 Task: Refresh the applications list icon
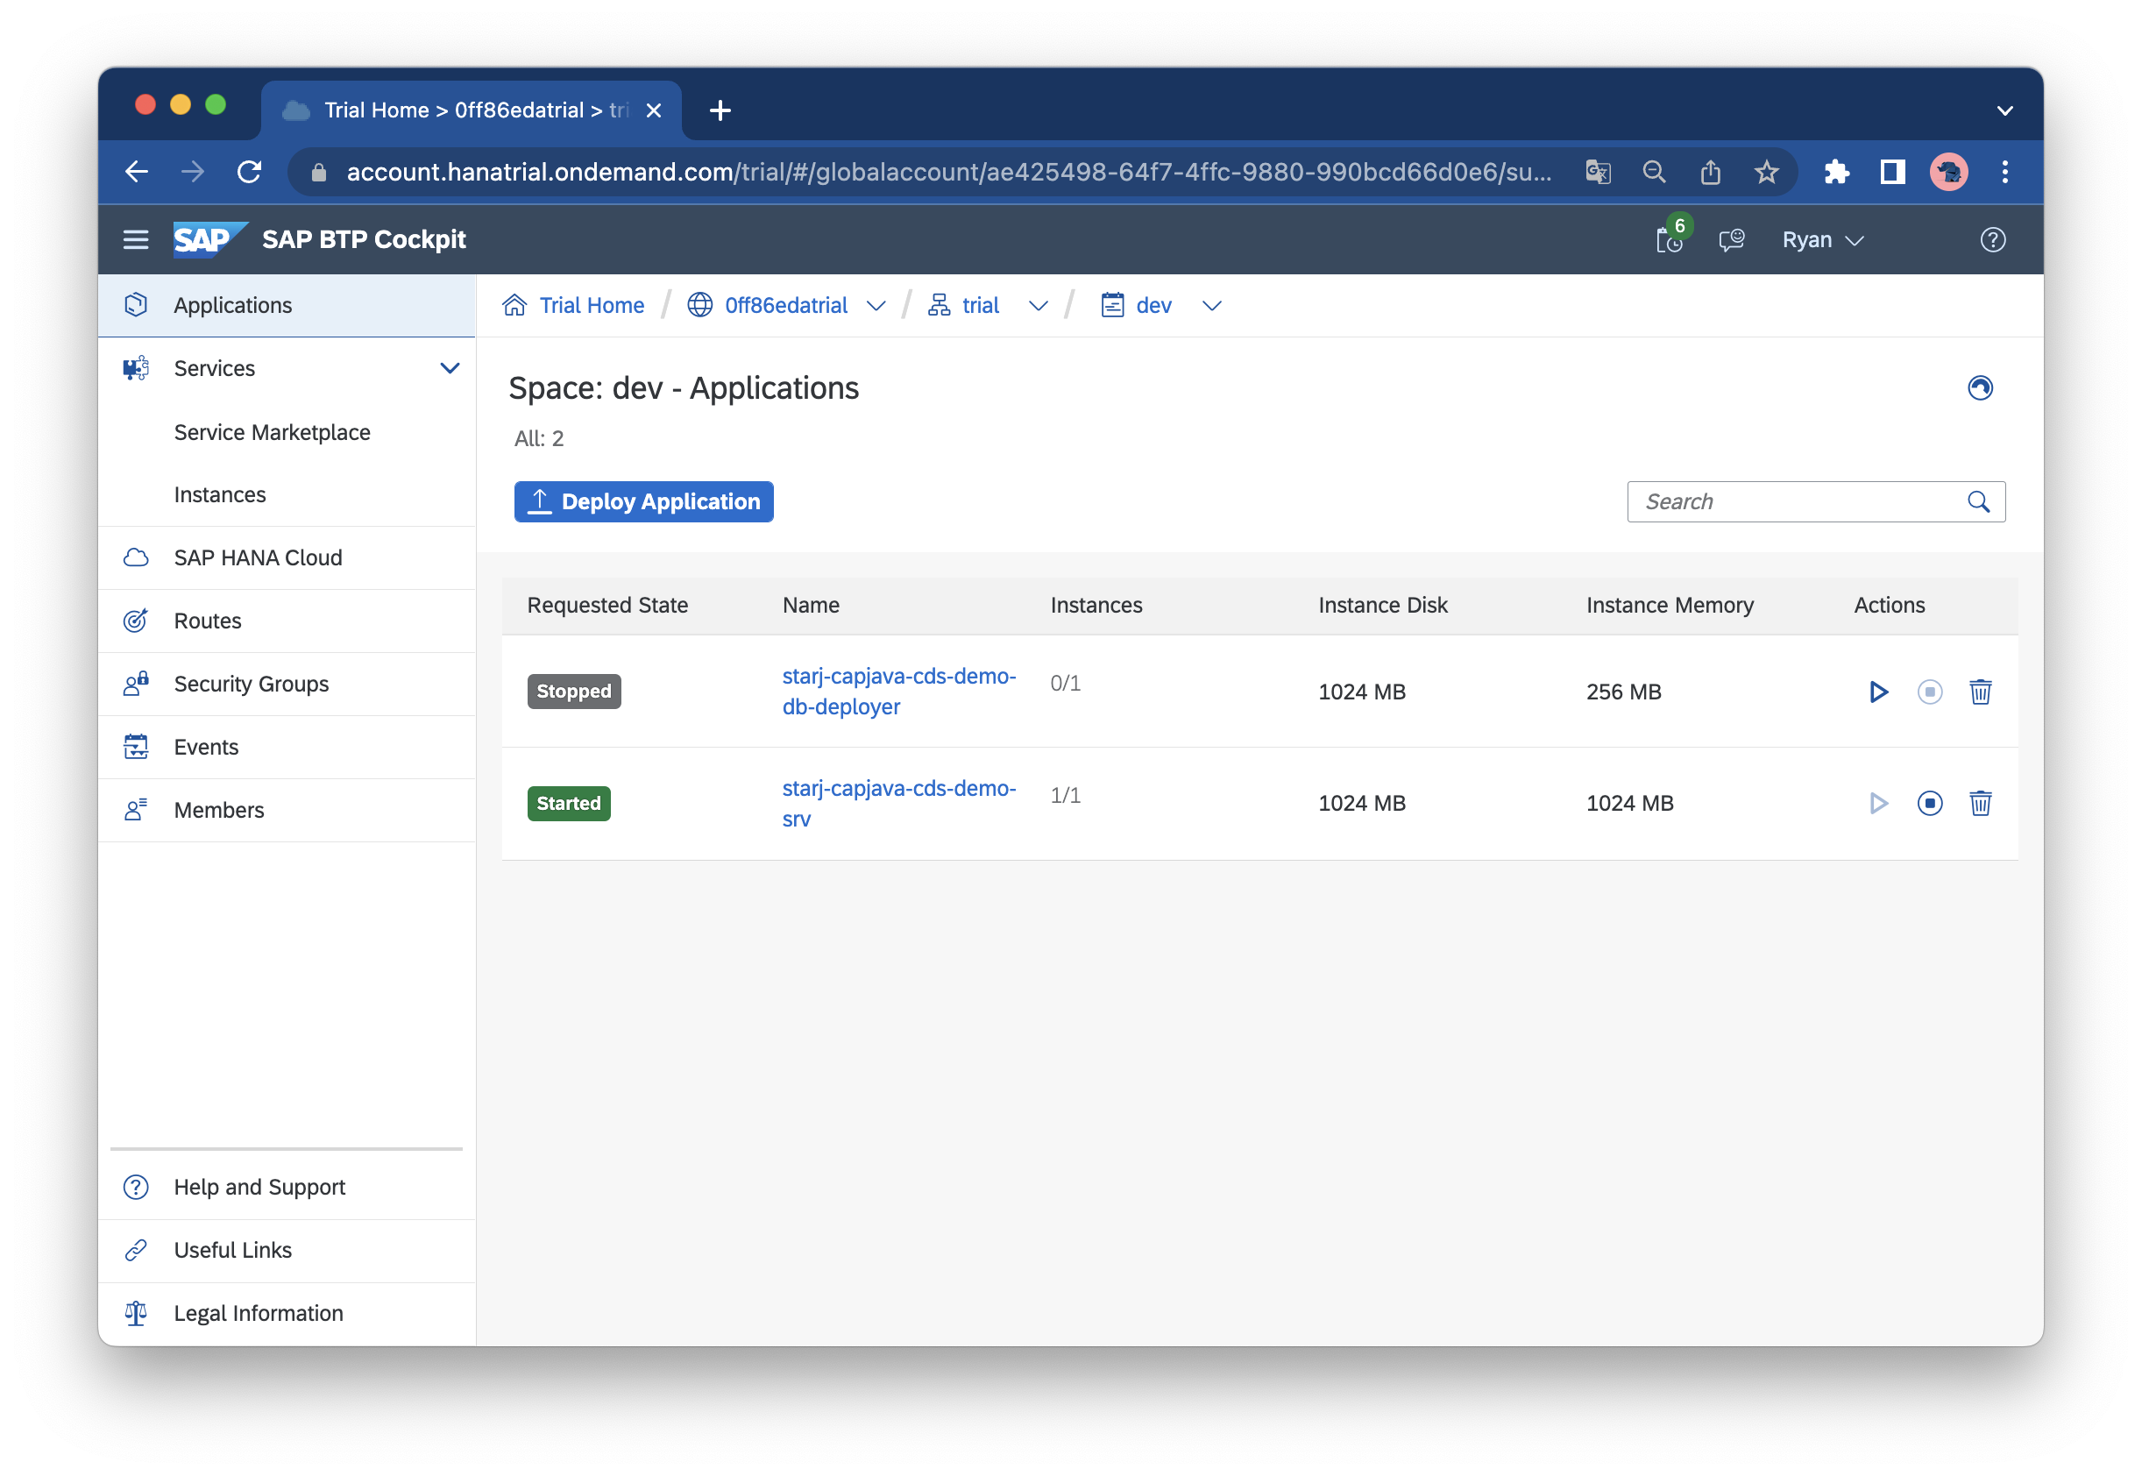click(1979, 387)
